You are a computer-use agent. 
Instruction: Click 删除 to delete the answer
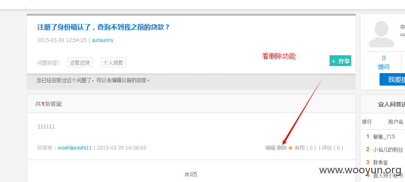(x=282, y=148)
